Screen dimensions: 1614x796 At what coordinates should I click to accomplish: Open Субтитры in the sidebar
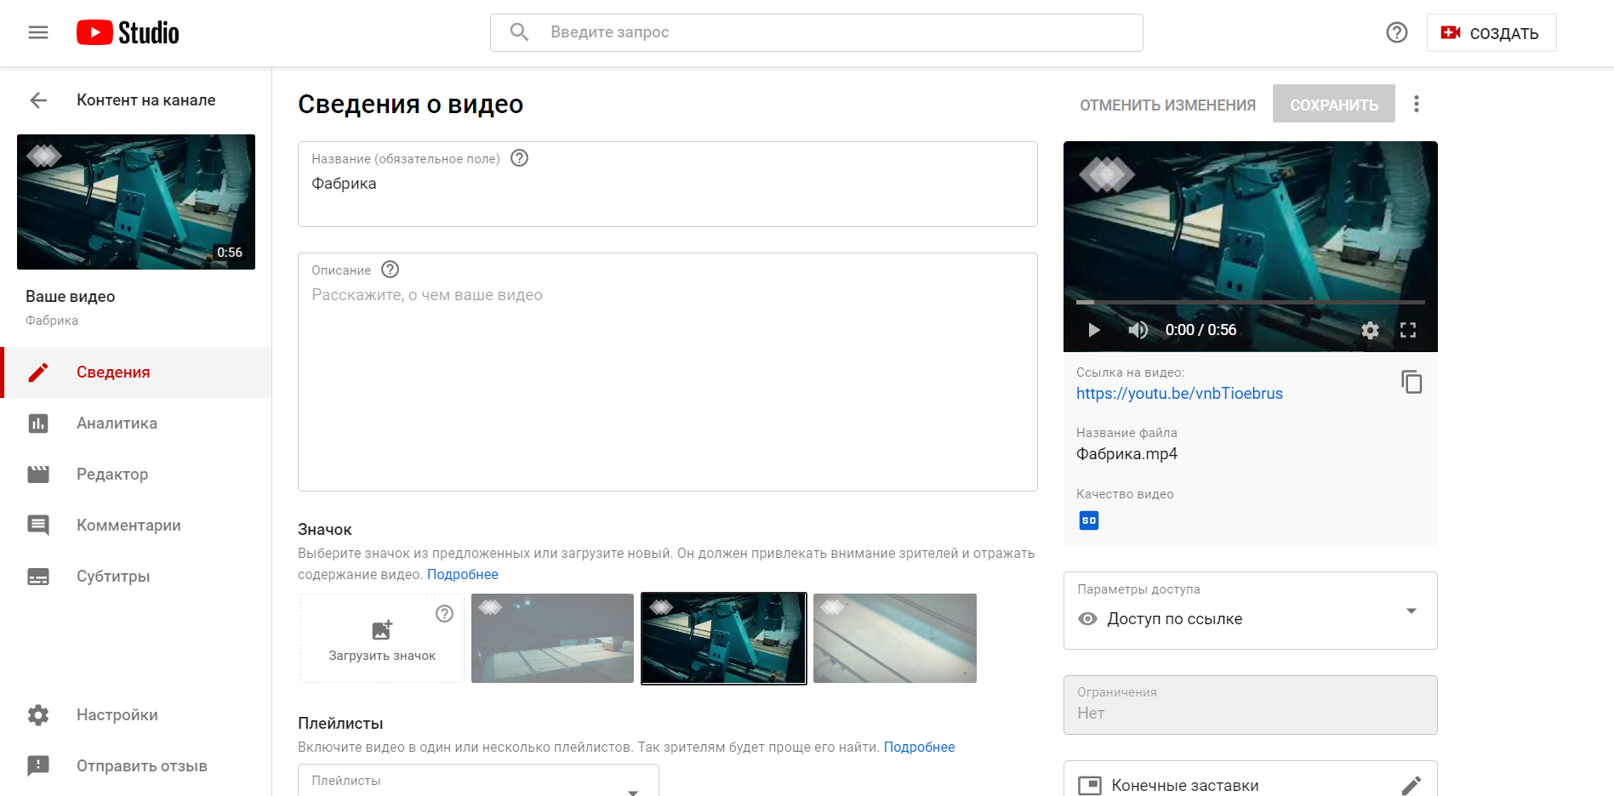point(136,577)
